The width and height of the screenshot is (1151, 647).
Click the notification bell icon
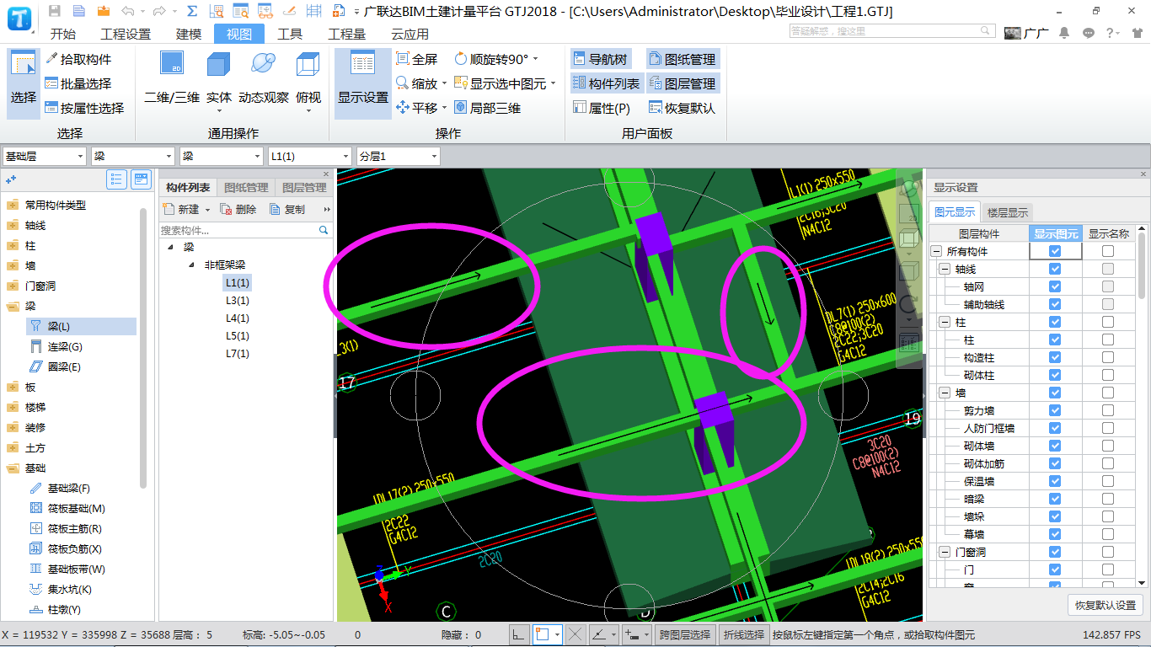pyautogui.click(x=1064, y=33)
